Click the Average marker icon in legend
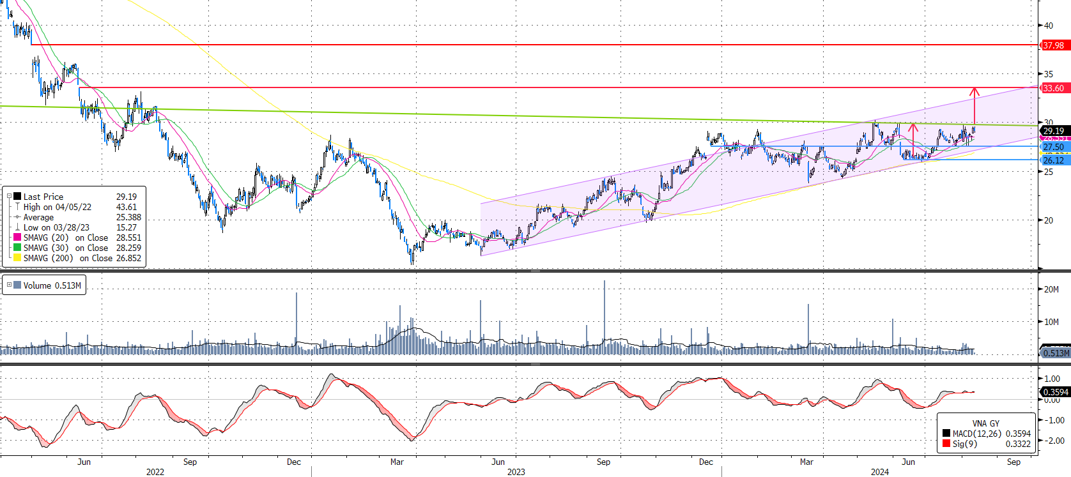The image size is (1071, 477). tap(17, 217)
